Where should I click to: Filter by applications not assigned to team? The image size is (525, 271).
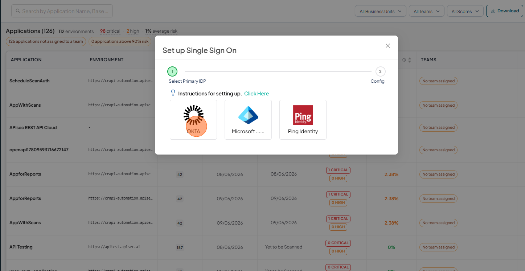(46, 41)
